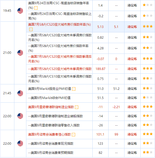
Task: Click the US flag icon at 19:45
Action: [x=20, y=11]
